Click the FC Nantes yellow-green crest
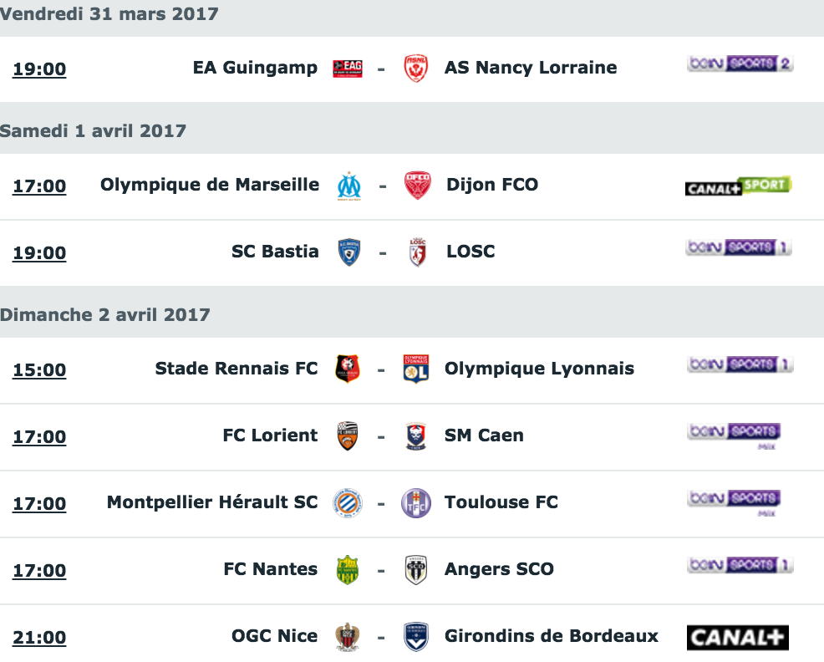The width and height of the screenshot is (824, 662). [348, 570]
